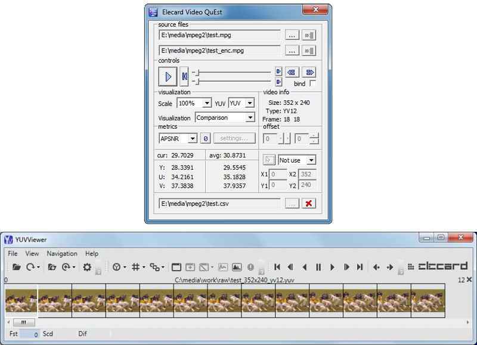
Task: Click the settings... button in metrics
Action: pyautogui.click(x=234, y=138)
